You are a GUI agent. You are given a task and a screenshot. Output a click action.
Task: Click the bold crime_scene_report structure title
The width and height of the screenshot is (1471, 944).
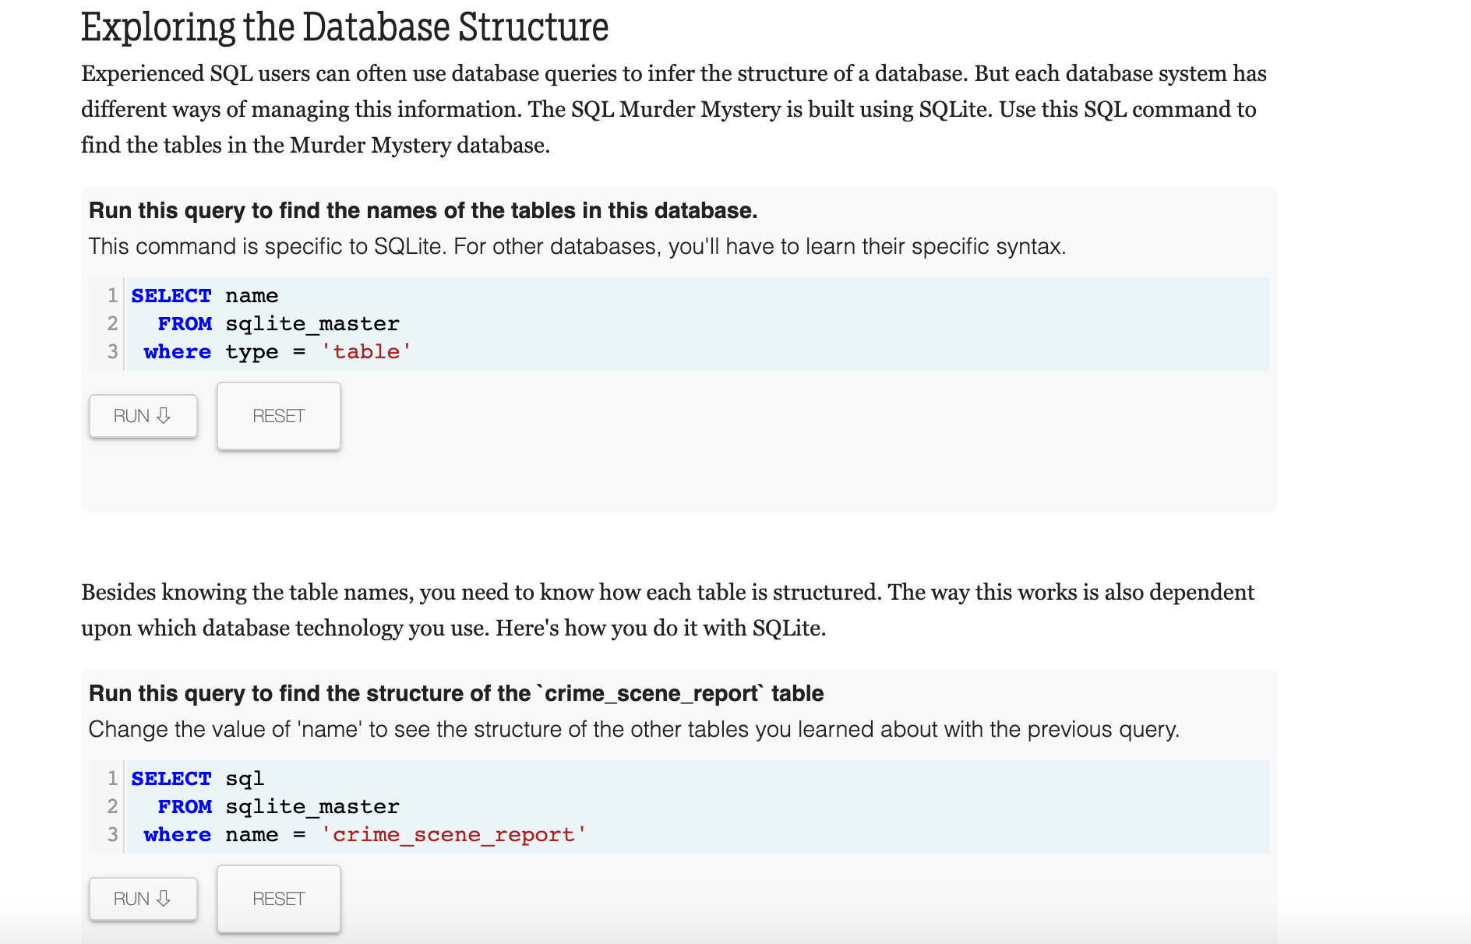(x=456, y=694)
